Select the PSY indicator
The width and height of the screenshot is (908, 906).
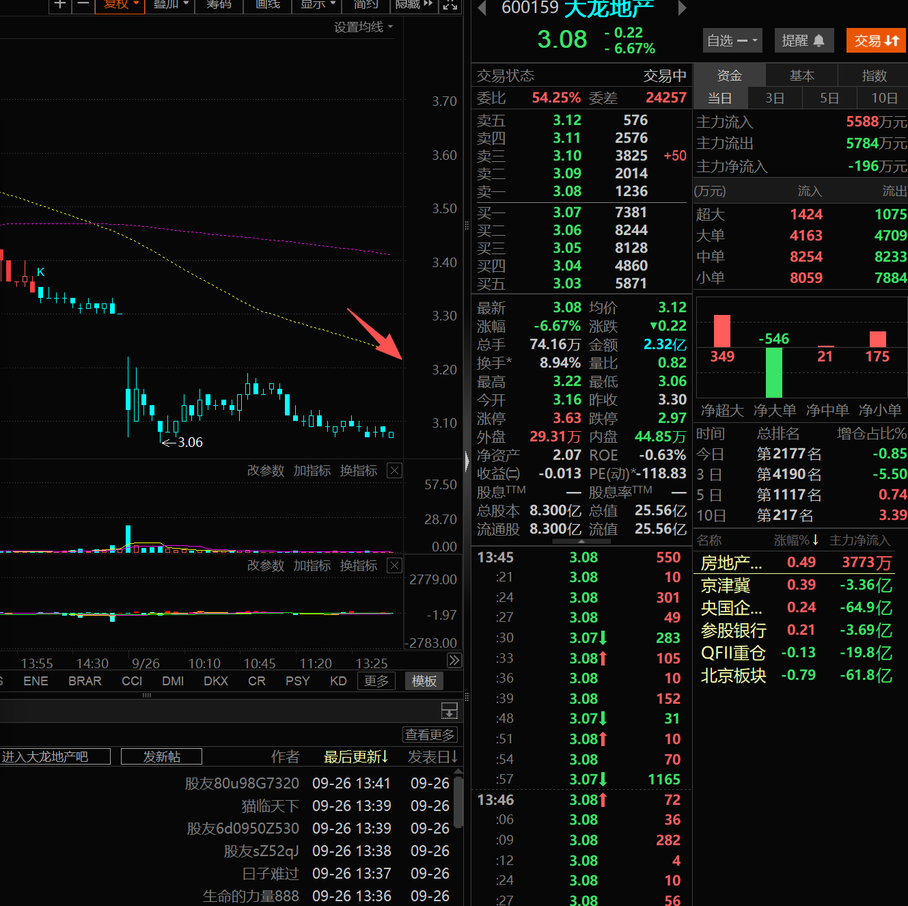pos(298,681)
